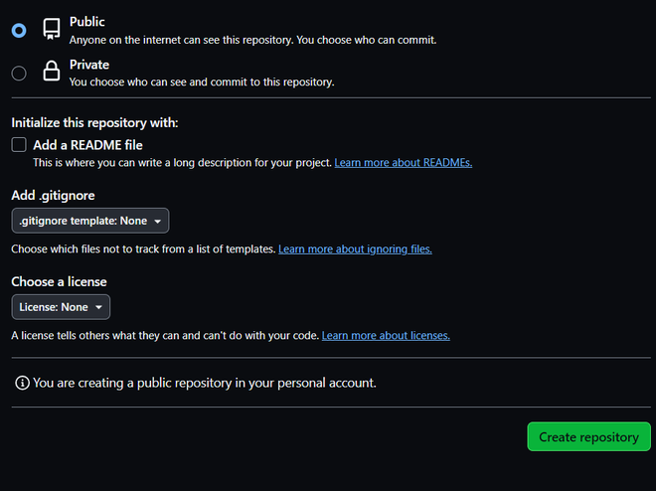656x491 pixels.
Task: Enable the Add a README file checkbox
Action: (19, 145)
